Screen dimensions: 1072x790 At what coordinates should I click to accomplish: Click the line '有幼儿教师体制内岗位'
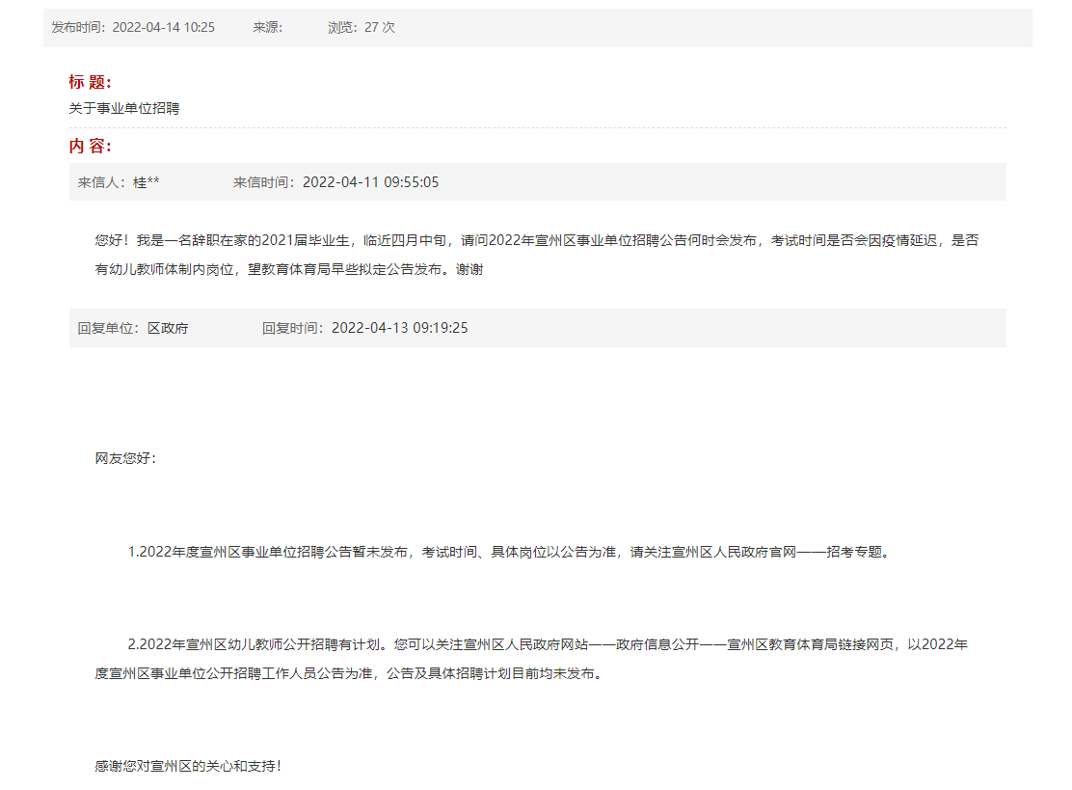288,269
